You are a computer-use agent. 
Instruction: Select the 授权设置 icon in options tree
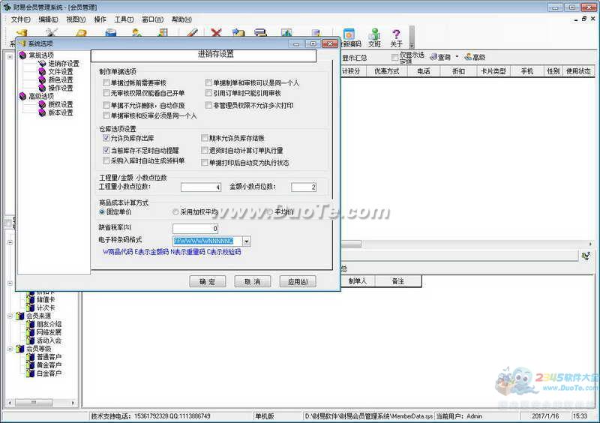(42, 104)
